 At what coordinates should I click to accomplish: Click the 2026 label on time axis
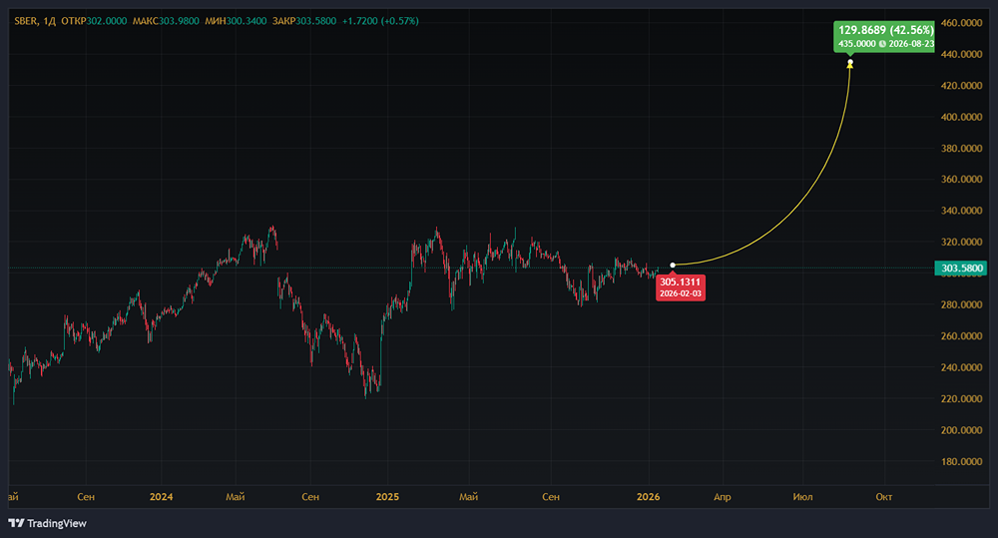[x=648, y=496]
